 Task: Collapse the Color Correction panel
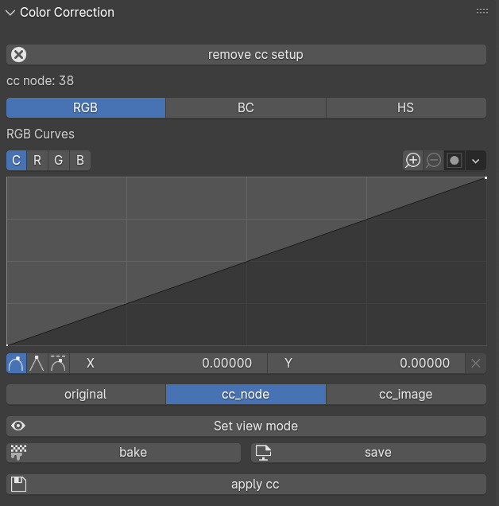10,13
